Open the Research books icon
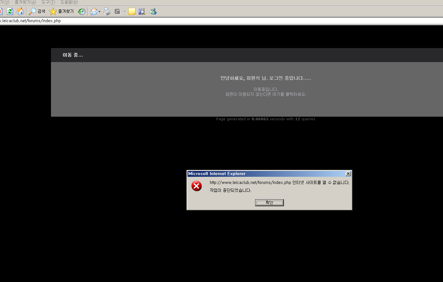The image size is (443, 282). point(142,11)
